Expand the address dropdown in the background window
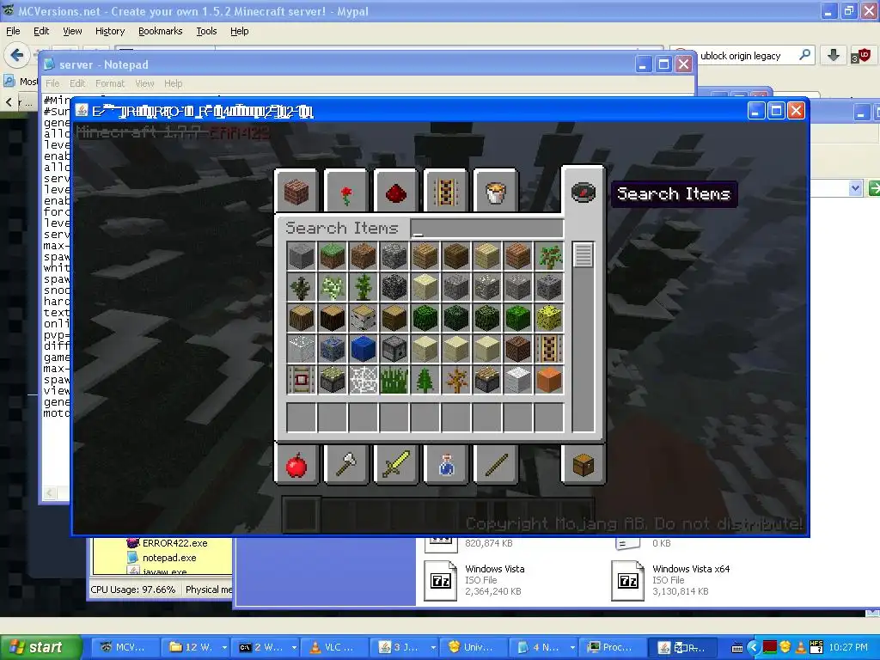The width and height of the screenshot is (880, 660). click(x=855, y=188)
